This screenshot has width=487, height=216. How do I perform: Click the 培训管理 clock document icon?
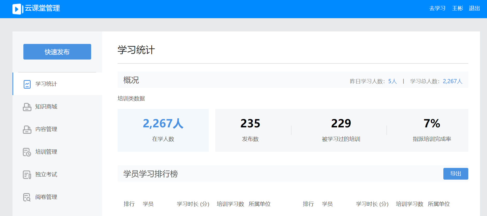27,152
